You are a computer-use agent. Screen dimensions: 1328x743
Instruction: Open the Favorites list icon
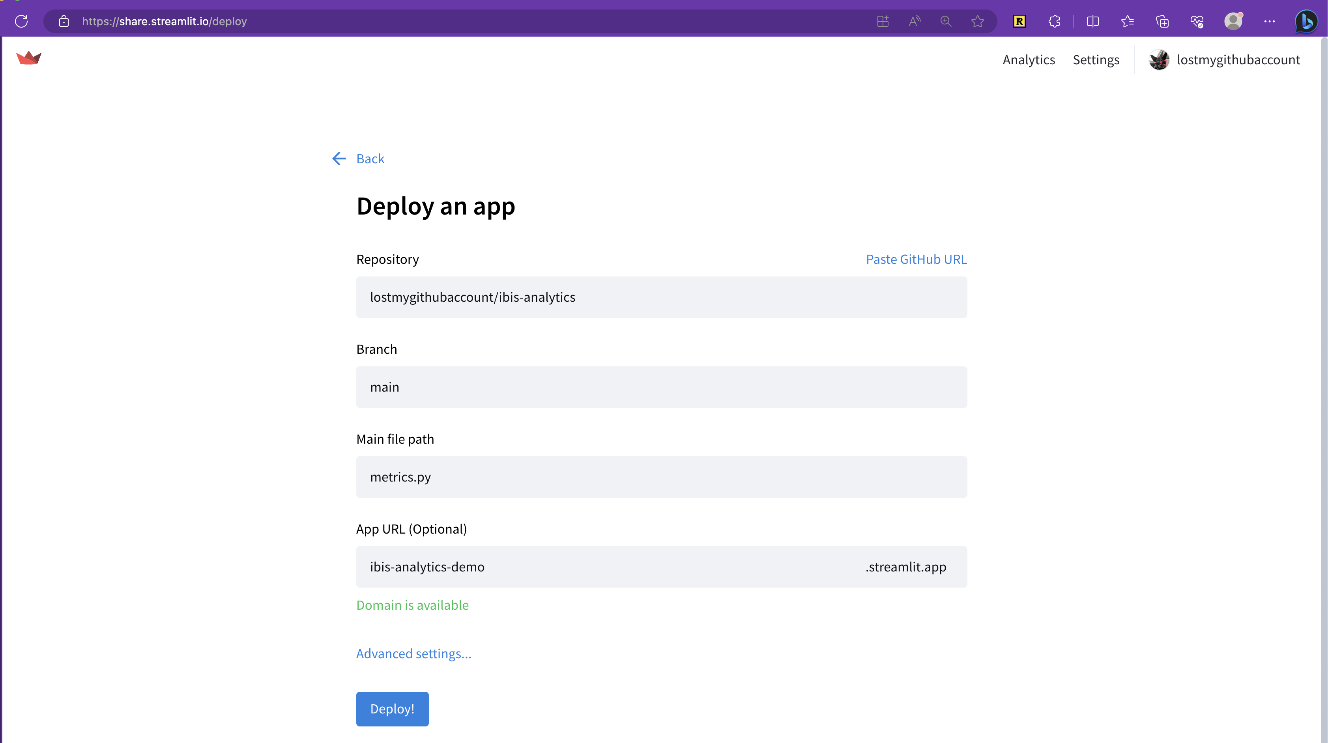point(1128,21)
